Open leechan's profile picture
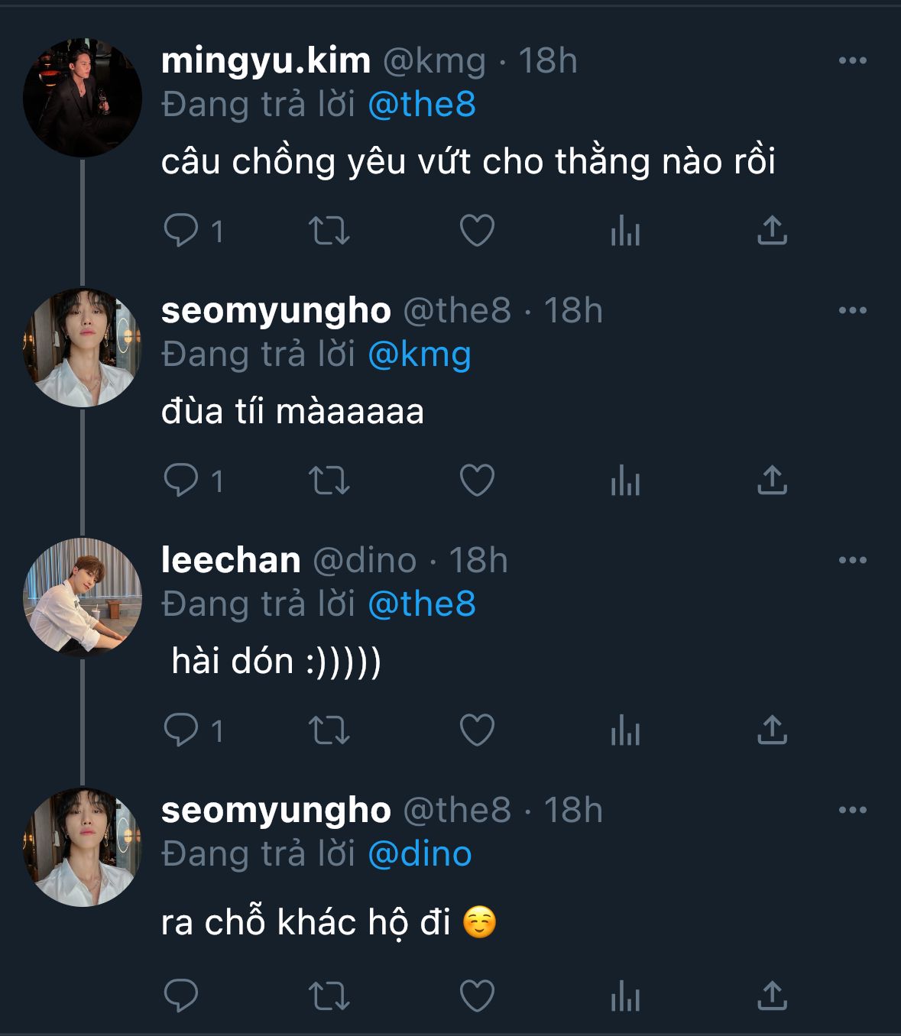Image resolution: width=901 pixels, height=1036 pixels. tap(83, 597)
